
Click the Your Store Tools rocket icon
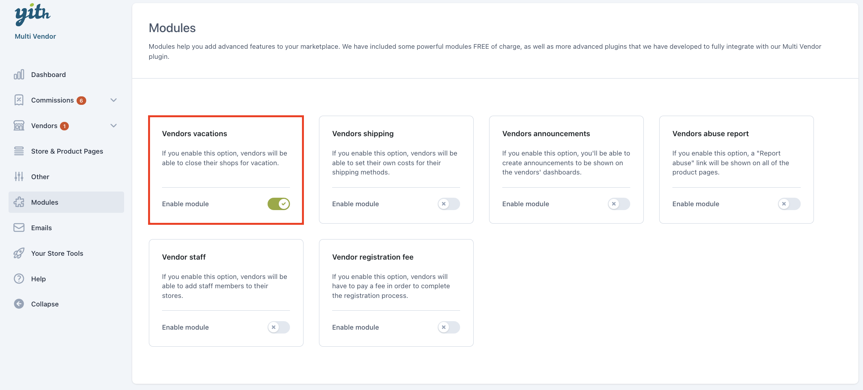19,253
